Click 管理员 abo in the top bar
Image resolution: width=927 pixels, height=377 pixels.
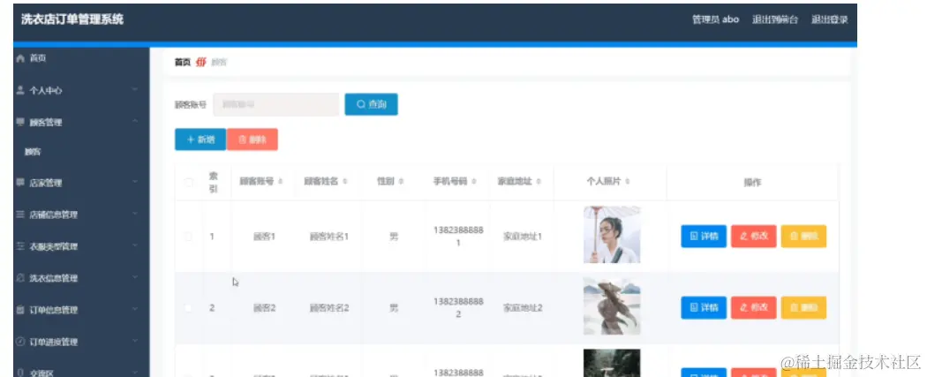(715, 19)
